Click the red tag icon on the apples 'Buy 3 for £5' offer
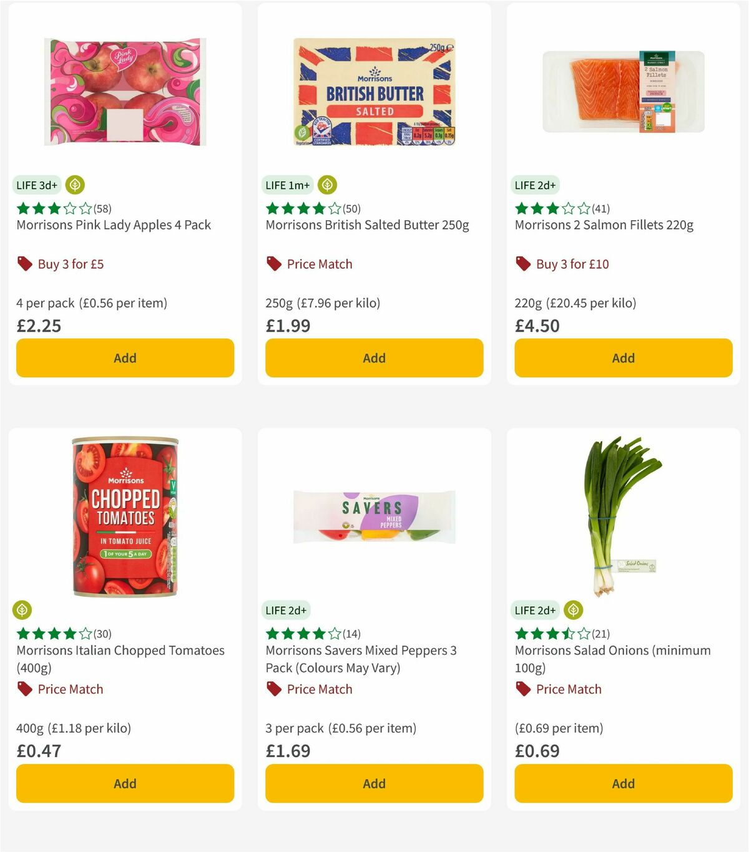 click(24, 264)
